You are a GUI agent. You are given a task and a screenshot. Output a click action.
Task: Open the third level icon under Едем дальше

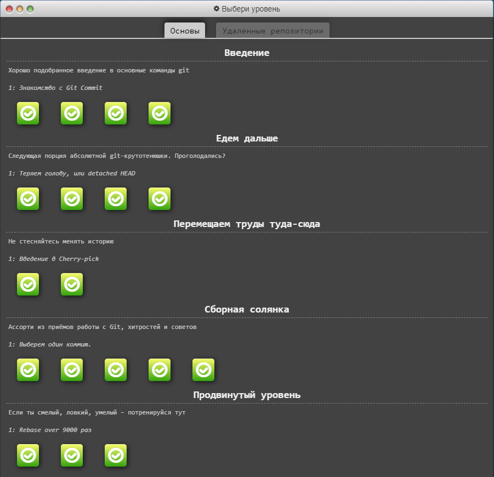(x=116, y=199)
